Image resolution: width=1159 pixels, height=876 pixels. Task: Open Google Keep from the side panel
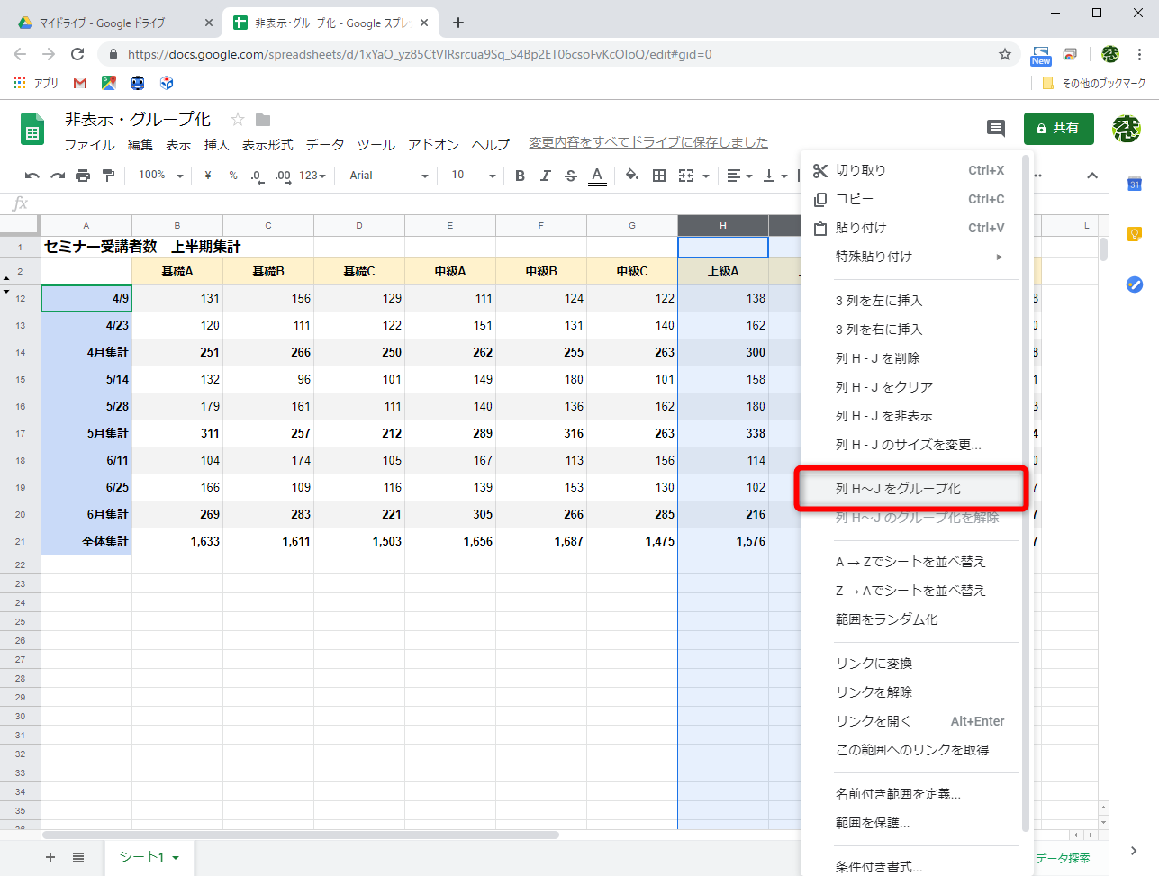pos(1134,233)
